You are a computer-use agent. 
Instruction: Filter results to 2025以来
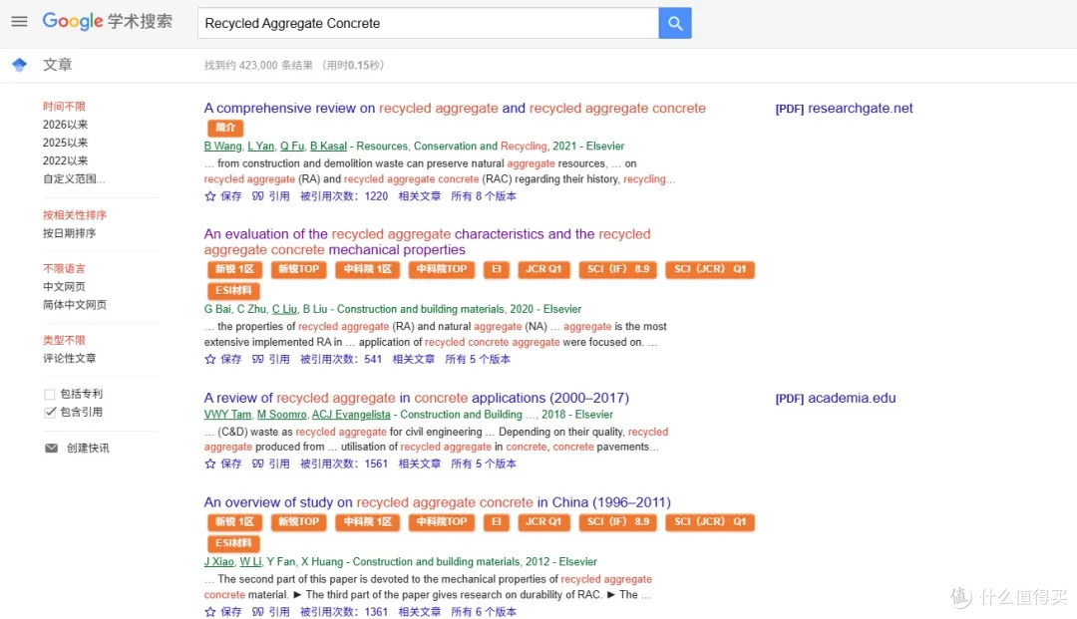coord(65,143)
